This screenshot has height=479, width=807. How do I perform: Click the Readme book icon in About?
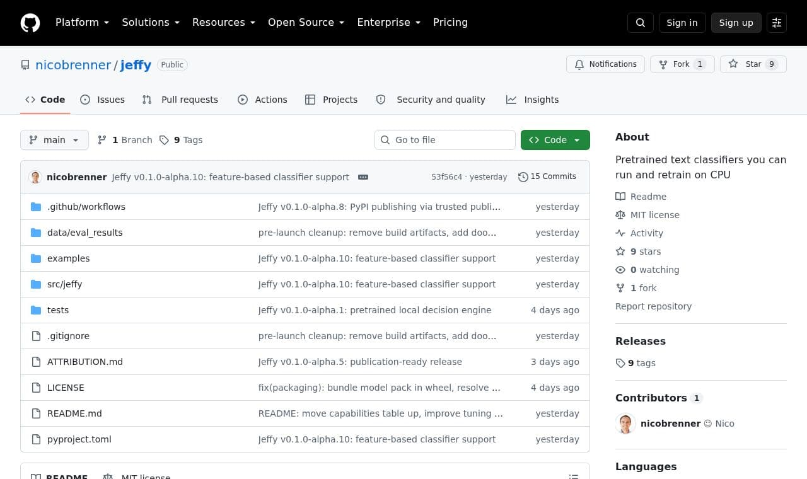[620, 197]
